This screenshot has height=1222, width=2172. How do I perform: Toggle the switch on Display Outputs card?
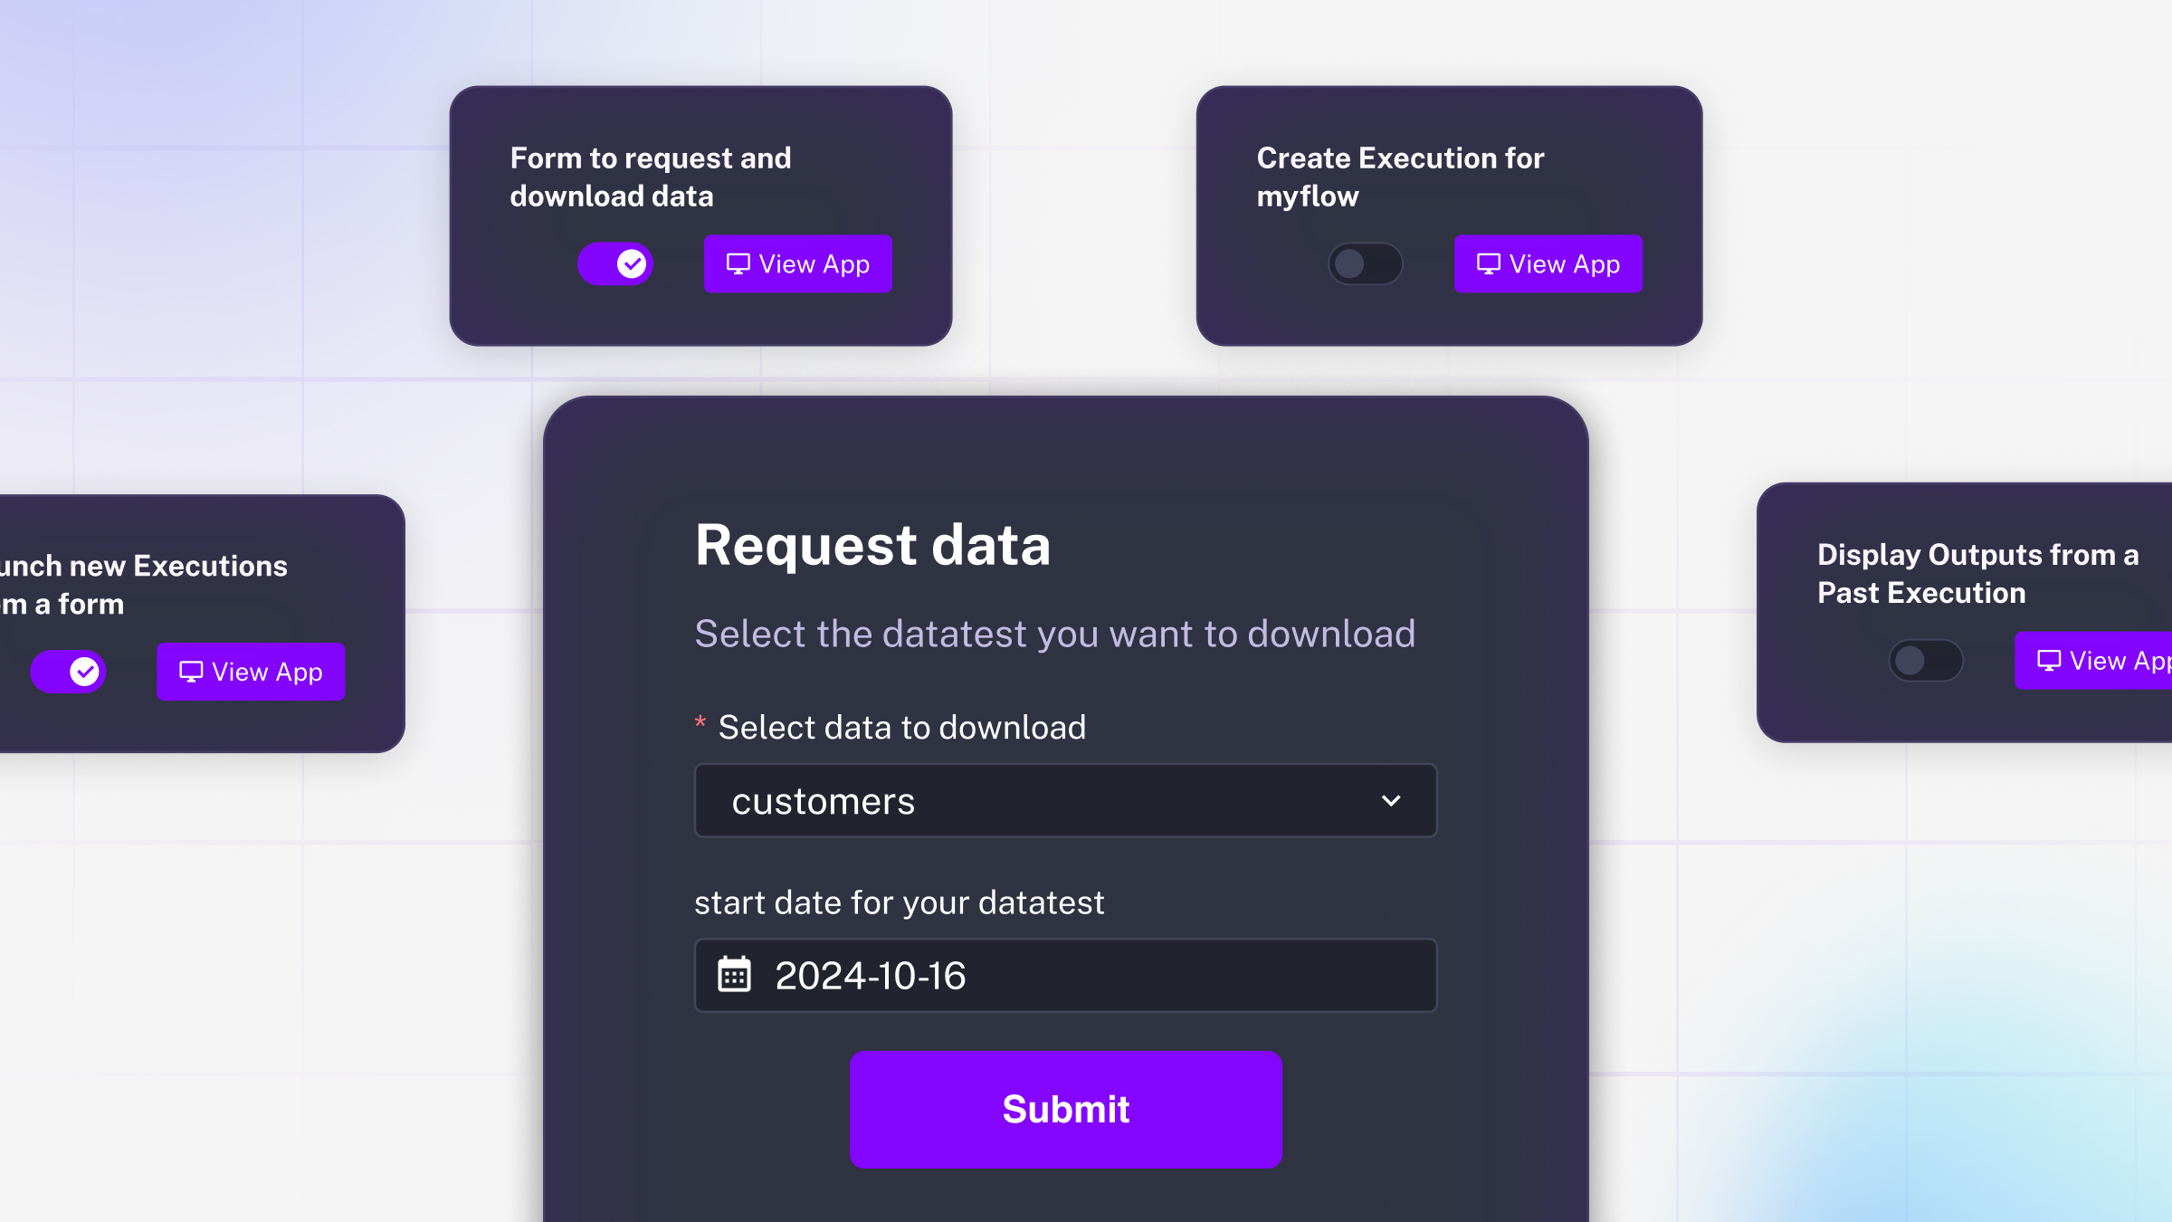(1924, 660)
